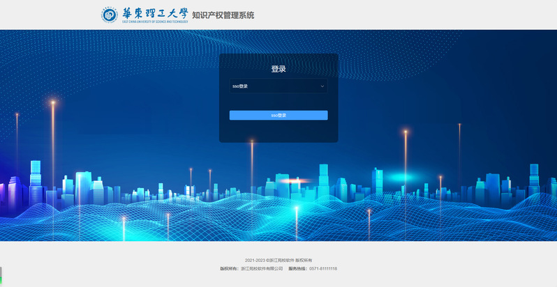The width and height of the screenshot is (557, 287).
Task: Click the chevron arrow in login selector
Action: pos(322,86)
